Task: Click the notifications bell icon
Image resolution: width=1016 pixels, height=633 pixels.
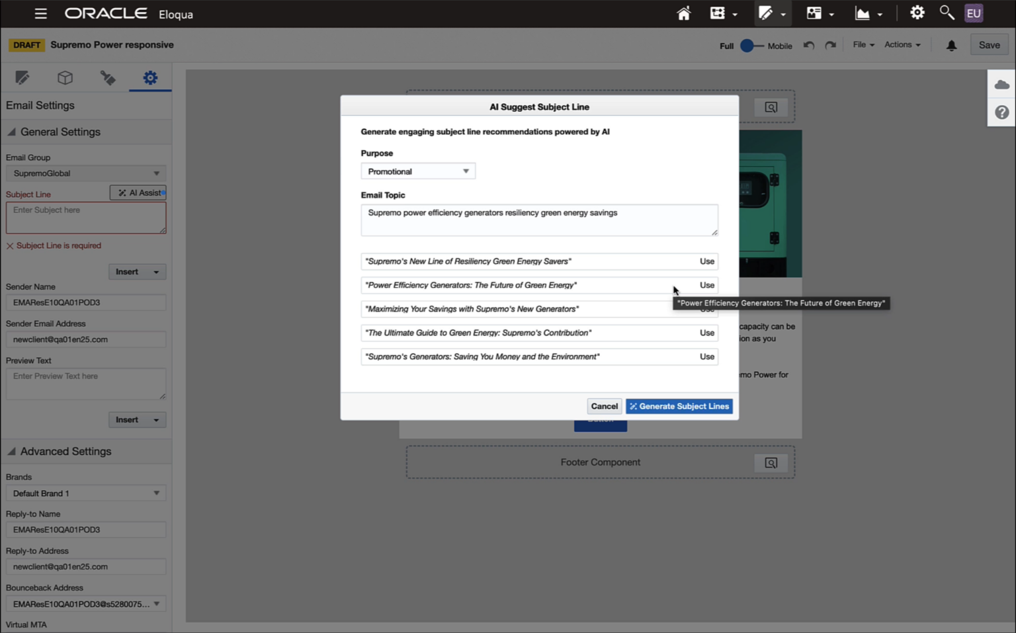Action: coord(951,45)
